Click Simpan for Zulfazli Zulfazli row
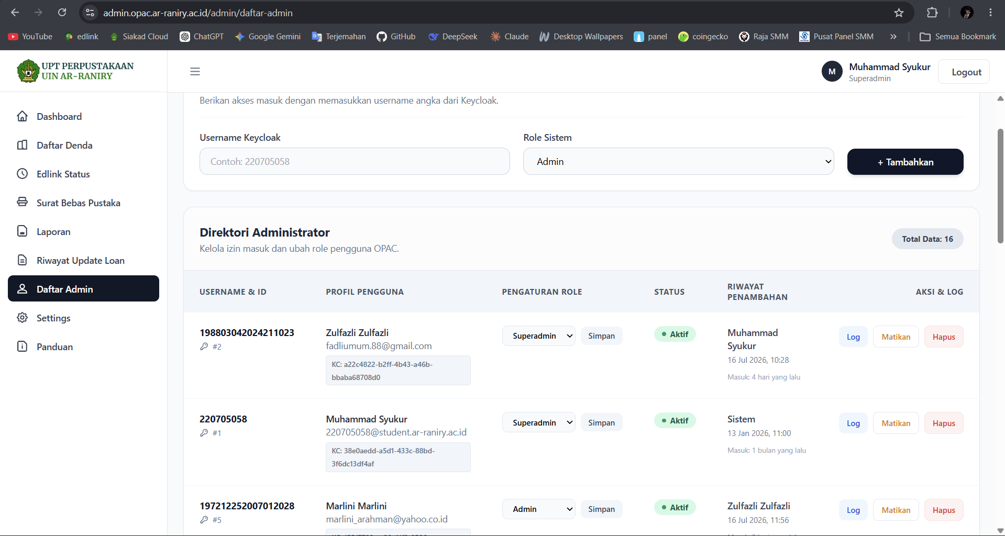This screenshot has height=536, width=1005. pyautogui.click(x=601, y=336)
